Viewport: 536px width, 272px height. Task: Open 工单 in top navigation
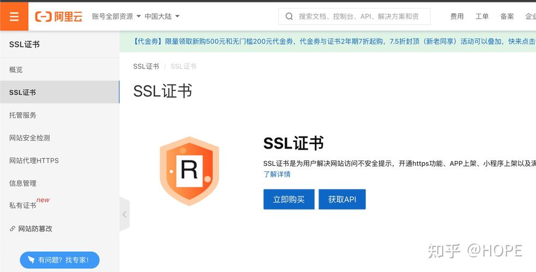point(482,16)
